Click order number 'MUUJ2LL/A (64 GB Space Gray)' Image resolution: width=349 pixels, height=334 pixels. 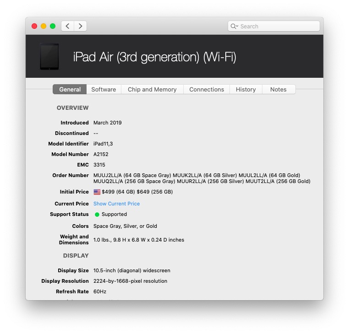[132, 175]
